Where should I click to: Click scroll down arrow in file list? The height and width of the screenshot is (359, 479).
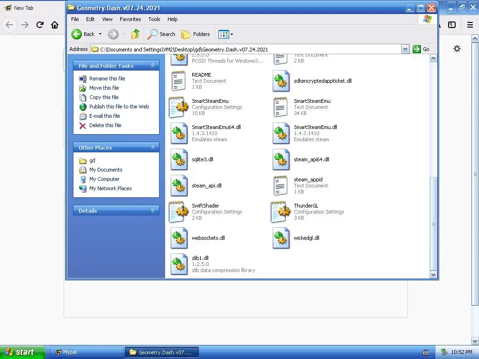(x=433, y=274)
